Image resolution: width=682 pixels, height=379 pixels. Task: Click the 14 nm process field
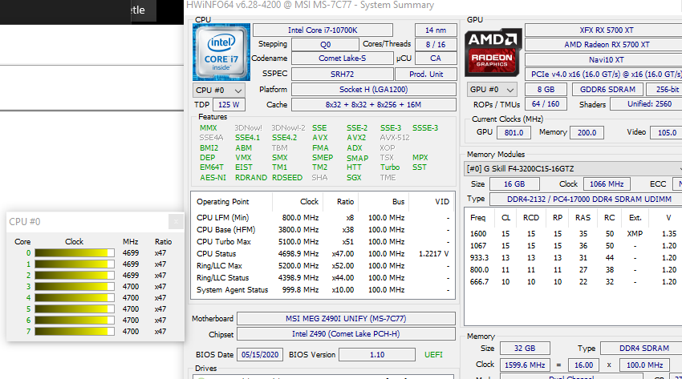point(436,30)
